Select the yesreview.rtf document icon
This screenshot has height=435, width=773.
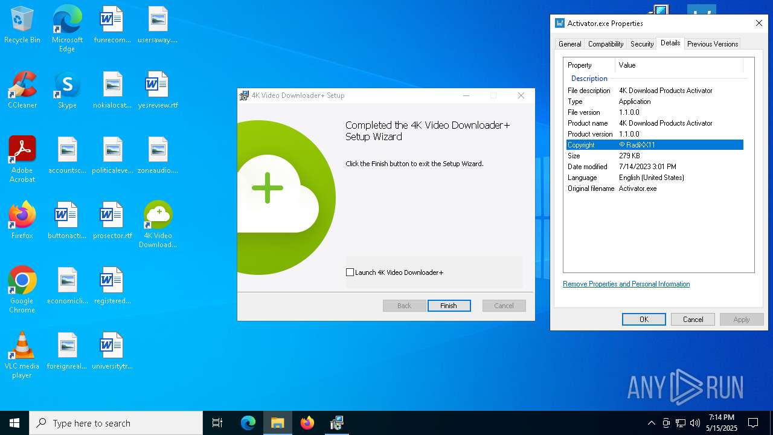158,90
